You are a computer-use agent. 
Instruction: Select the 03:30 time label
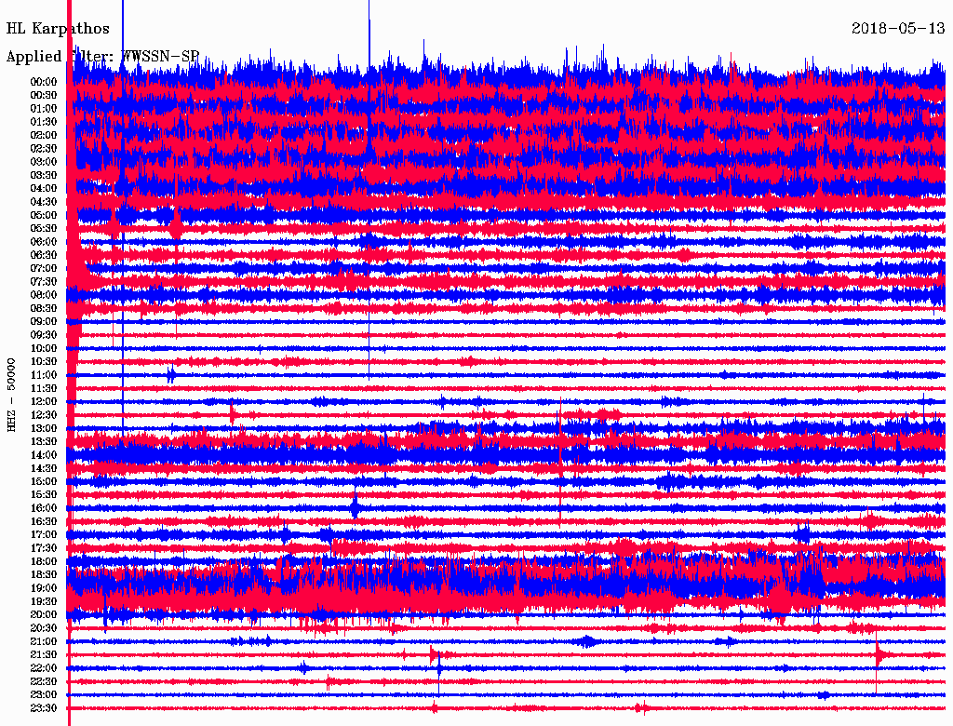[x=43, y=175]
